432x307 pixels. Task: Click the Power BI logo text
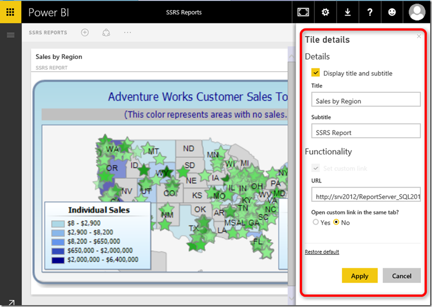[49, 13]
